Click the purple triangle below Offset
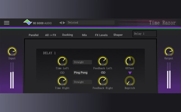This screenshot has height=112, width=181. (130, 73)
